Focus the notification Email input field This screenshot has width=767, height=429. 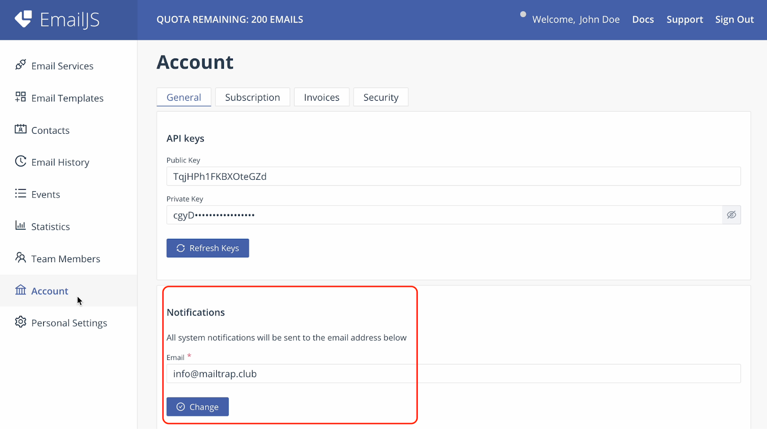coord(453,374)
